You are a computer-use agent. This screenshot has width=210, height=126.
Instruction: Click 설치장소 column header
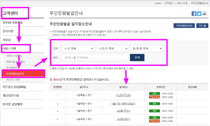click(123, 87)
